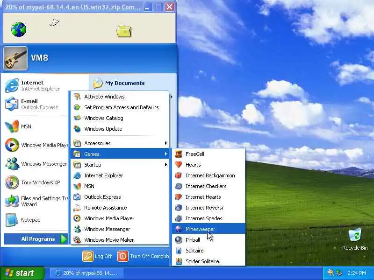
Task: Click the Internet Checkers icon
Action: [179, 186]
